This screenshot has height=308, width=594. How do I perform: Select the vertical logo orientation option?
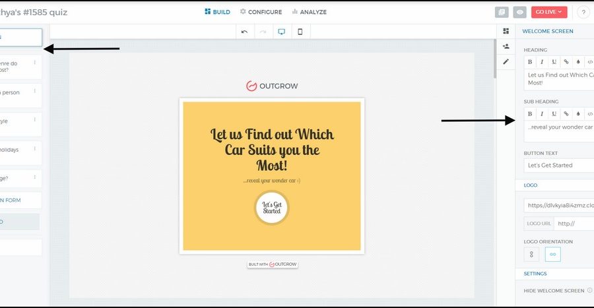pyautogui.click(x=532, y=254)
